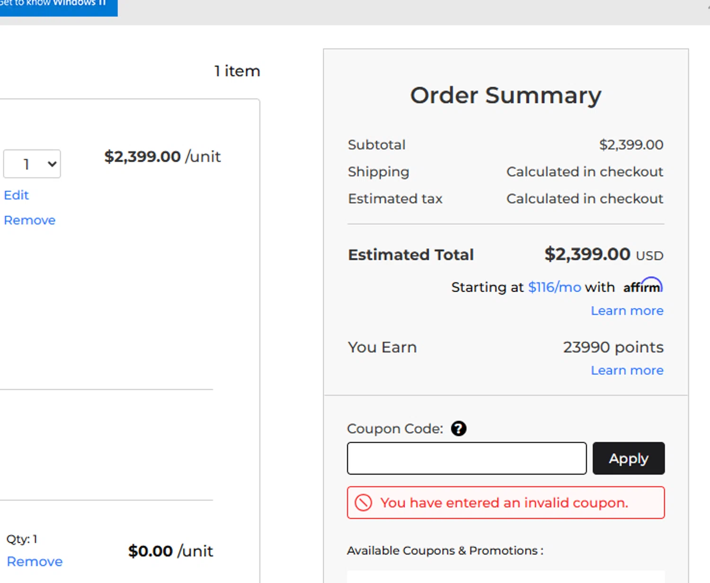
Task: Click the Edit link under quantity
Action: (x=17, y=195)
